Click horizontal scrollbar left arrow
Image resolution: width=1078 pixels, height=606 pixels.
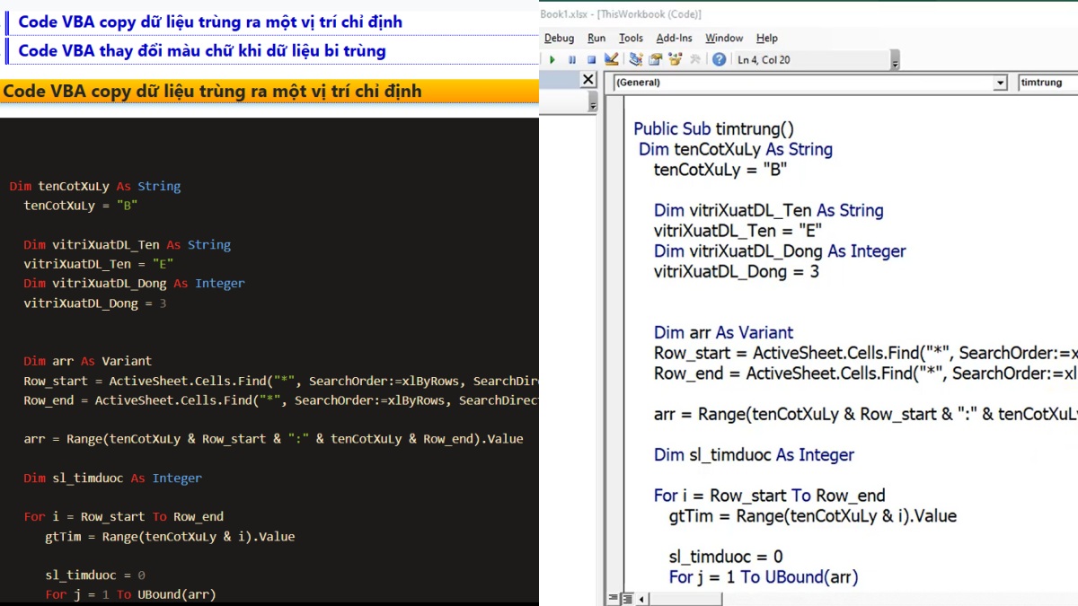(641, 599)
